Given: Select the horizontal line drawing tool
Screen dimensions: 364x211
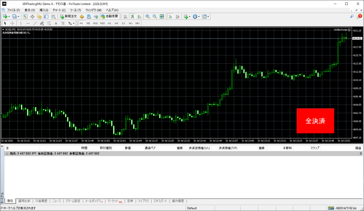Looking at the screenshot, I should tap(28, 23).
